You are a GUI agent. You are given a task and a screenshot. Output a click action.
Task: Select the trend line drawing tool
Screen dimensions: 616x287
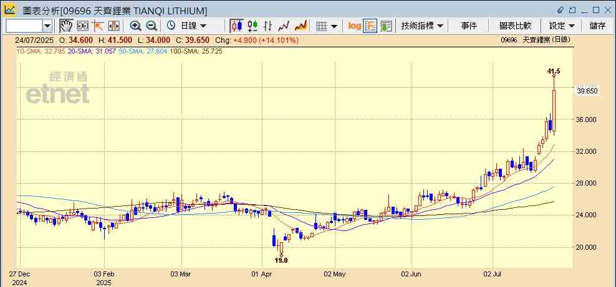pos(98,26)
